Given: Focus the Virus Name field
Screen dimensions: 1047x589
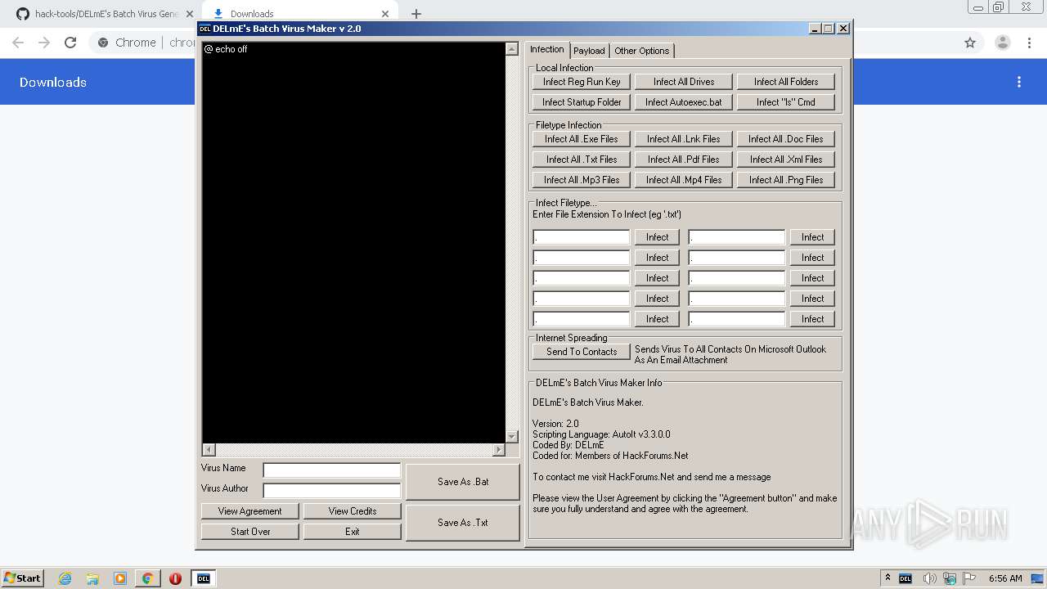Looking at the screenshot, I should [x=332, y=470].
